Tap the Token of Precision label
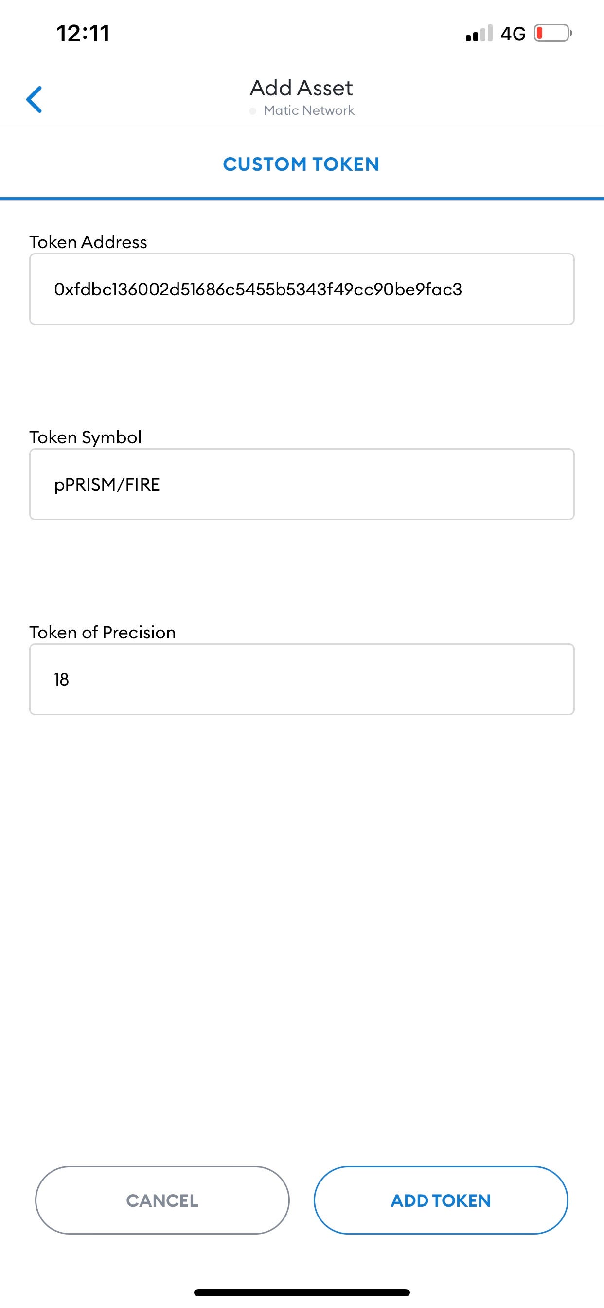604x1308 pixels. tap(103, 632)
